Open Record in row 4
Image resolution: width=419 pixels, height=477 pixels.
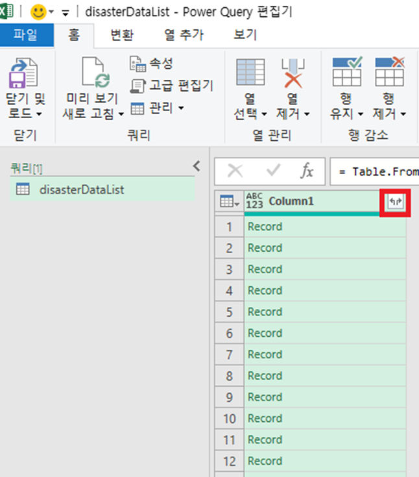[265, 291]
